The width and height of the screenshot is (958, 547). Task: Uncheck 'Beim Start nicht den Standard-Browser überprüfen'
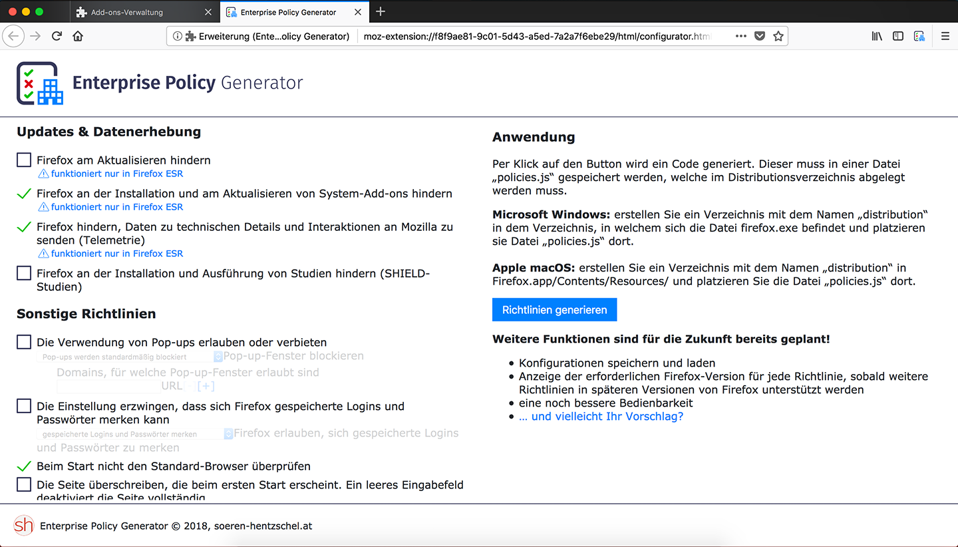click(x=24, y=466)
